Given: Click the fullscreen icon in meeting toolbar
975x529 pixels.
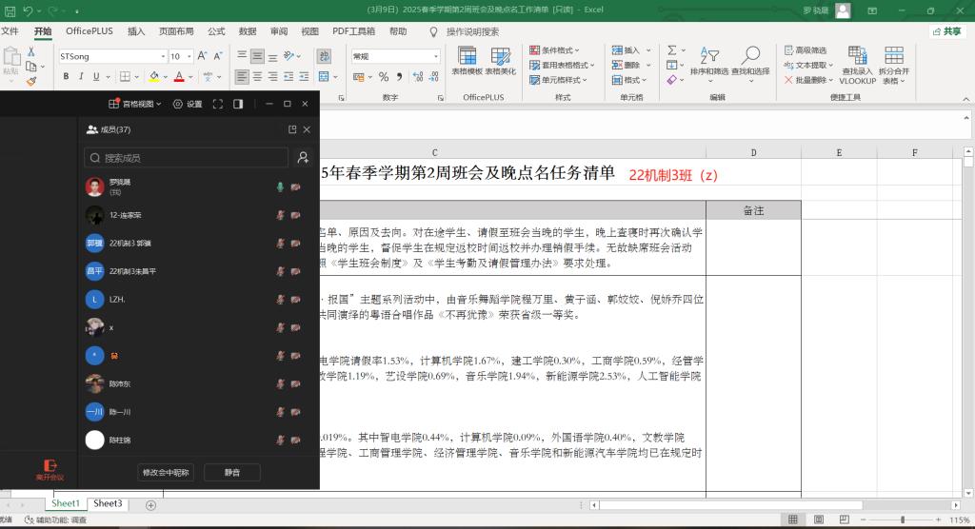Looking at the screenshot, I should [x=218, y=104].
